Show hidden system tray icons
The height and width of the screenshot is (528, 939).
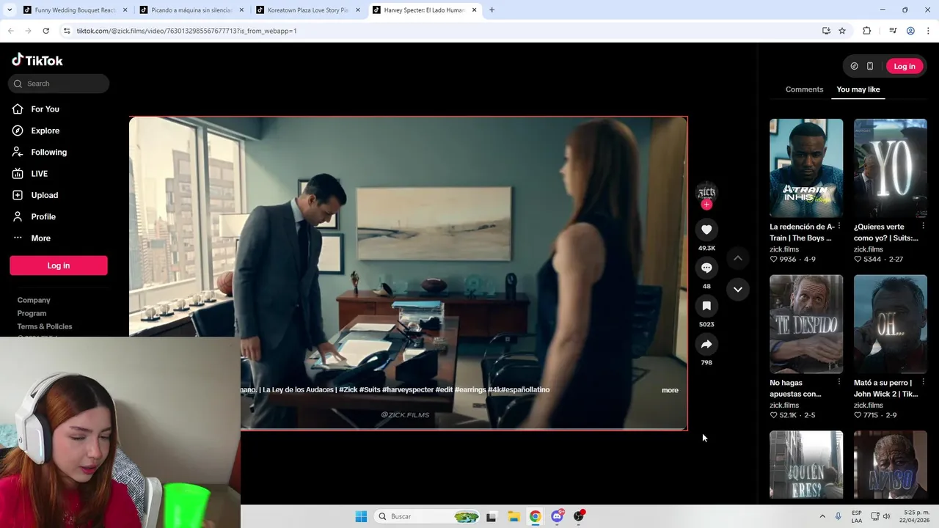click(x=822, y=516)
